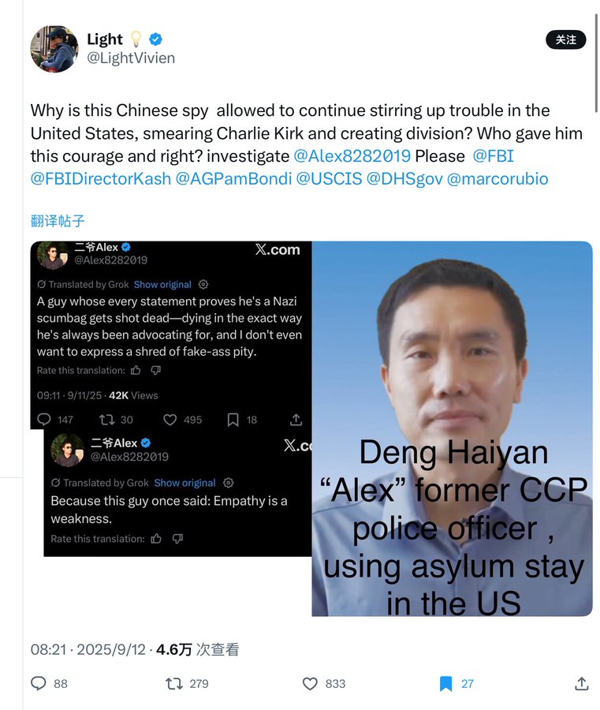The image size is (600, 710).
Task: Toggle the blue bookmark icon showing 27
Action: [445, 684]
